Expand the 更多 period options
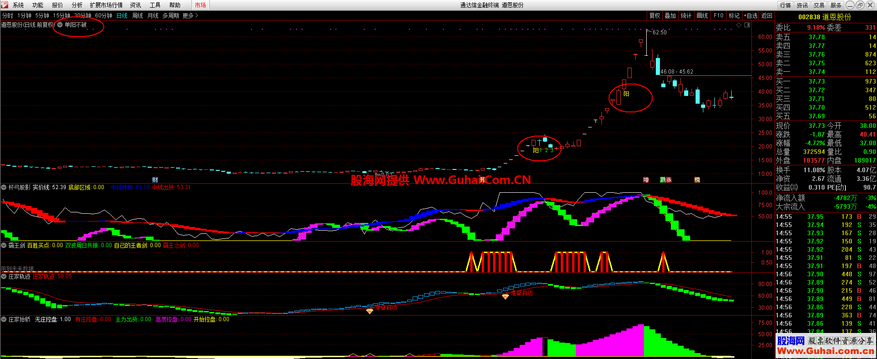Screen dimensions: 877x359 (x=190, y=16)
